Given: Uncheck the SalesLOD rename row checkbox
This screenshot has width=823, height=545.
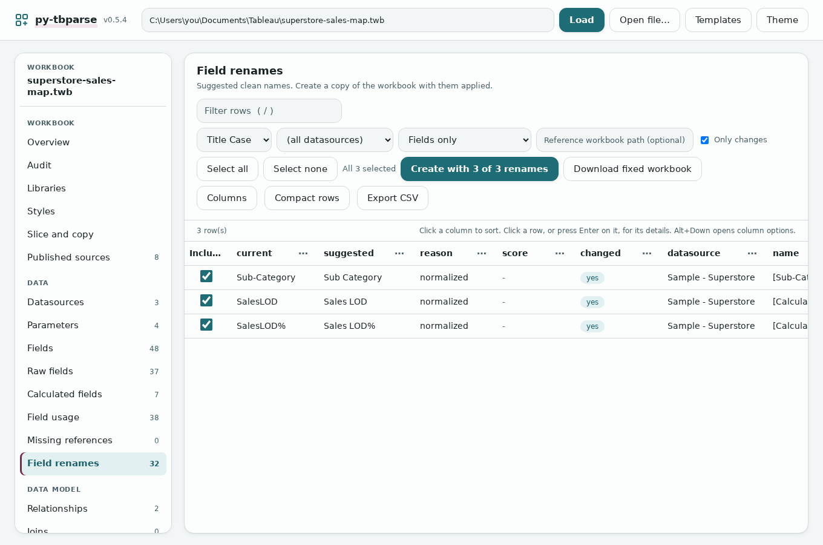Looking at the screenshot, I should coord(206,300).
